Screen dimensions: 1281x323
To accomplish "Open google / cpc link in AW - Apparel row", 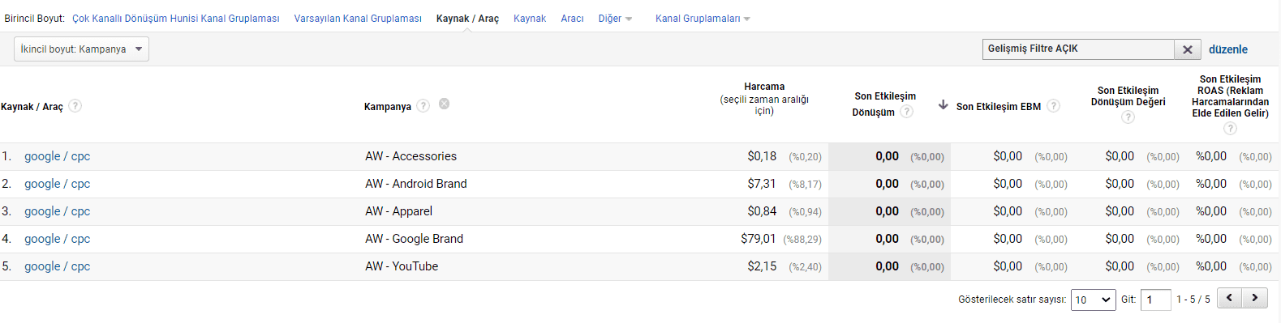I will pos(57,211).
